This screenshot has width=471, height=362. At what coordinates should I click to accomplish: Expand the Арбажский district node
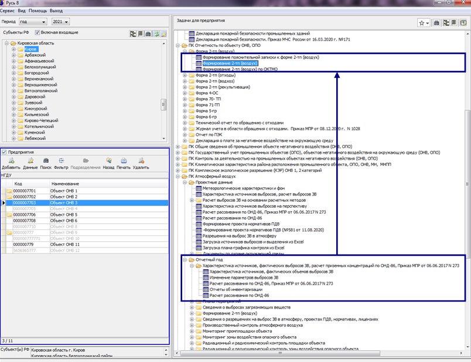pos(13,56)
